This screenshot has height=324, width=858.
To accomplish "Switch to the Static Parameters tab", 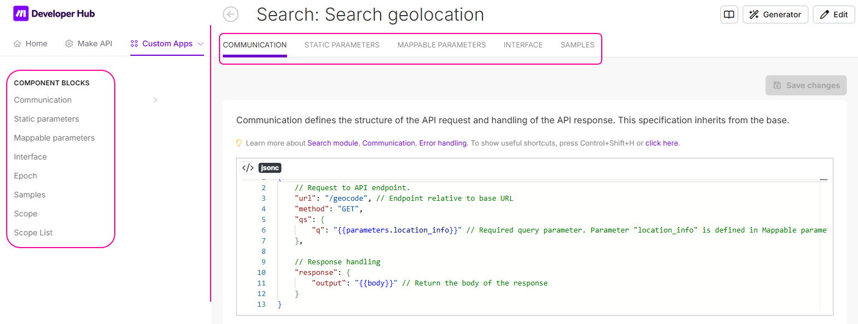I will [x=342, y=45].
